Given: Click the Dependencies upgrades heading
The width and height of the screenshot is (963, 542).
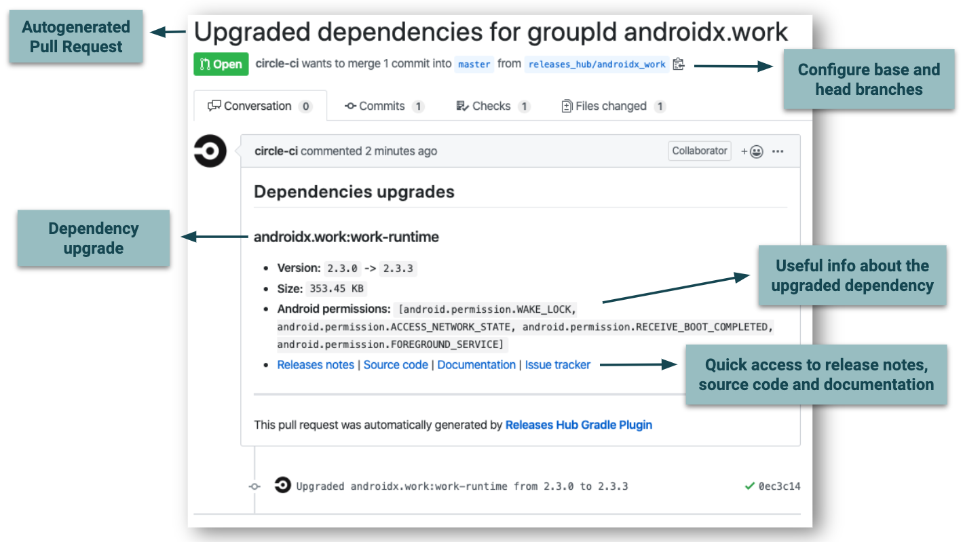Looking at the screenshot, I should click(x=354, y=192).
